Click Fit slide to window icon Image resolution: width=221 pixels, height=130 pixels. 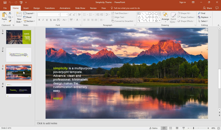coord(219,128)
